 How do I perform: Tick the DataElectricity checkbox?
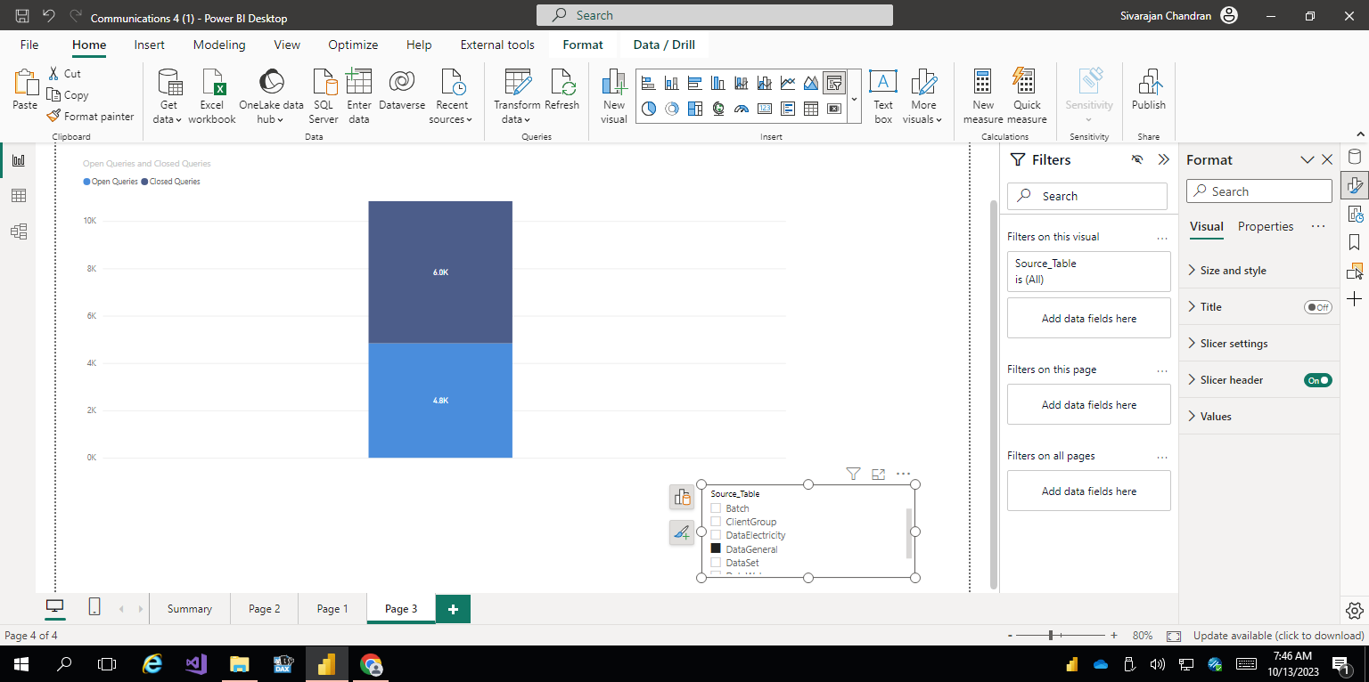[716, 535]
